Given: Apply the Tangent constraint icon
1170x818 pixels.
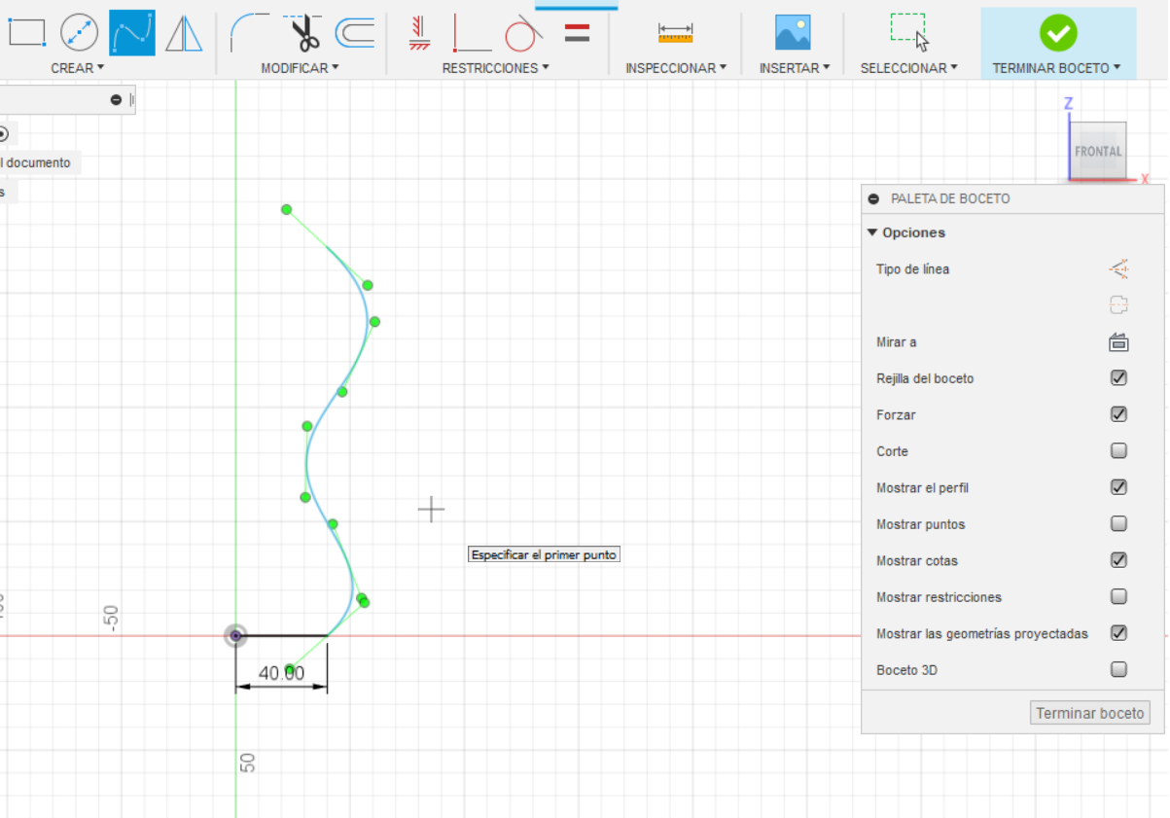Looking at the screenshot, I should point(524,33).
